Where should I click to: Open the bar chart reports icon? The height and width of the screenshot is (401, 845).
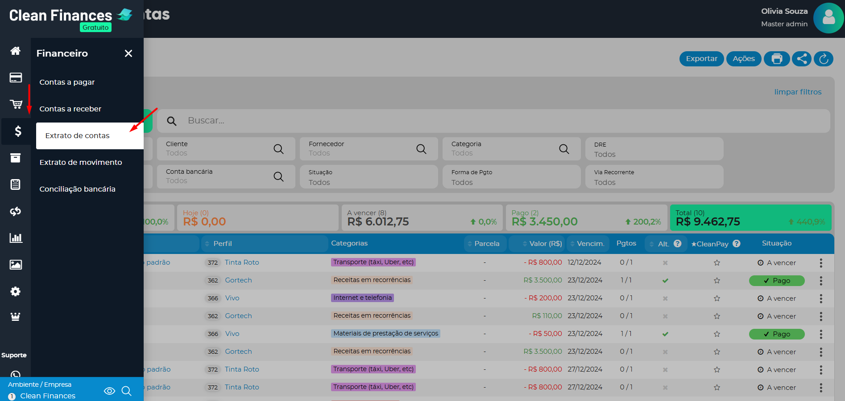[16, 238]
